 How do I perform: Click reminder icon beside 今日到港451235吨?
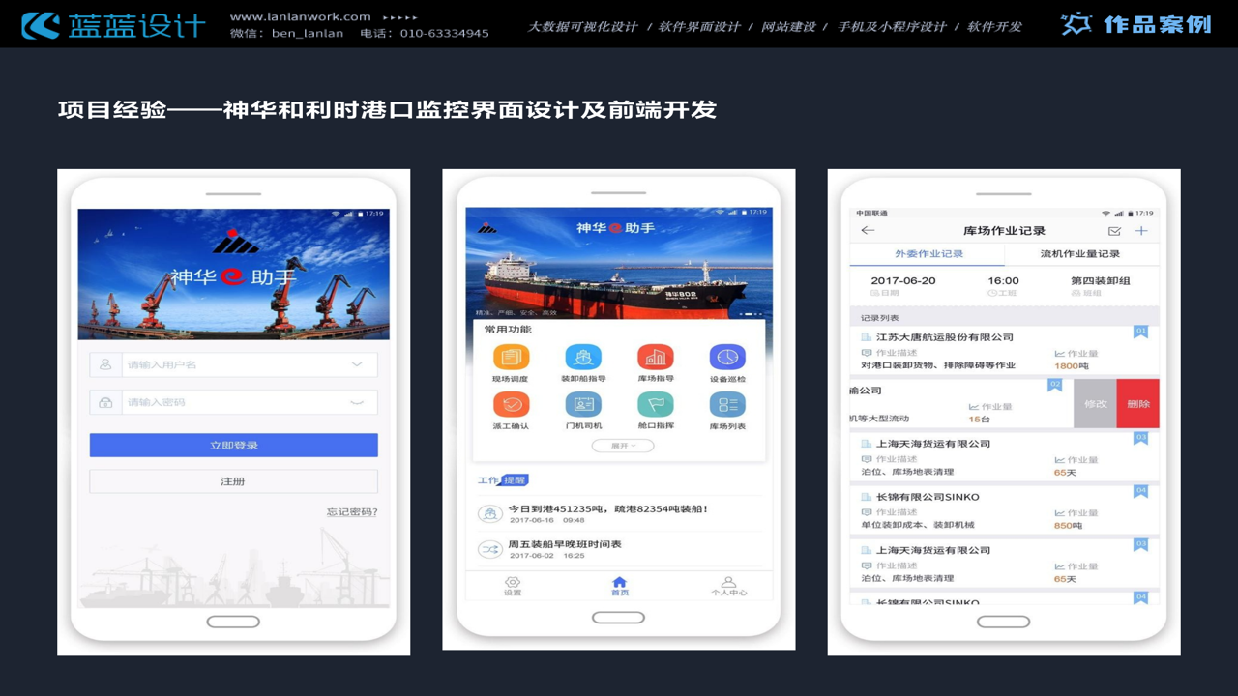(x=490, y=514)
